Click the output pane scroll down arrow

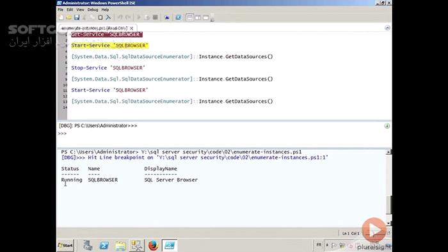(x=388, y=223)
